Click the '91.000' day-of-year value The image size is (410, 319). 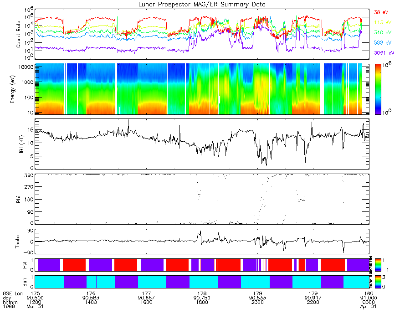(x=369, y=298)
